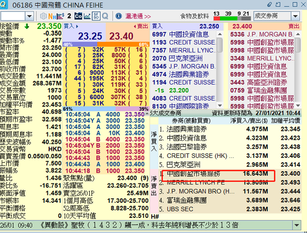The height and width of the screenshot is (233, 307).
Task: Expand the news ticker dropdown arrow
Action: tap(297, 225)
